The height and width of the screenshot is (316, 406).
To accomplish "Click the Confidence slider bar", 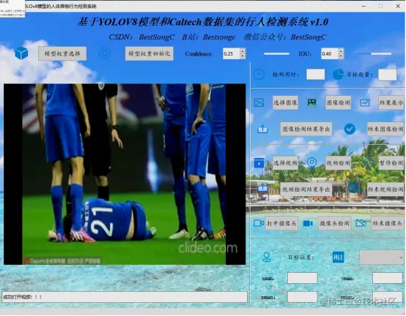I will (x=276, y=53).
